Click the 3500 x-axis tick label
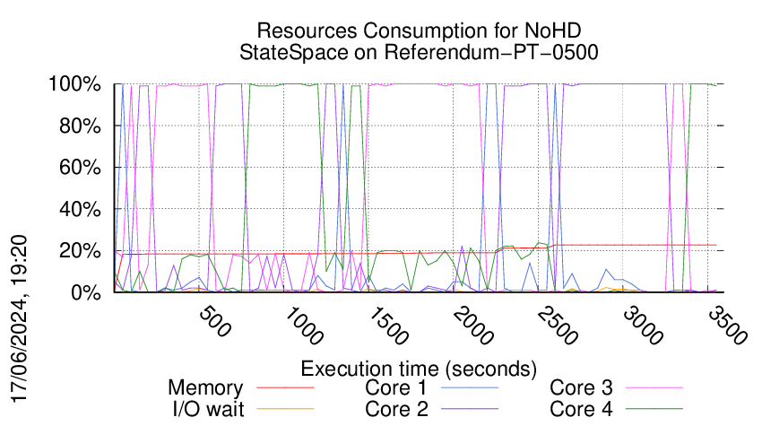Image resolution: width=762 pixels, height=426 pixels. pos(727,326)
